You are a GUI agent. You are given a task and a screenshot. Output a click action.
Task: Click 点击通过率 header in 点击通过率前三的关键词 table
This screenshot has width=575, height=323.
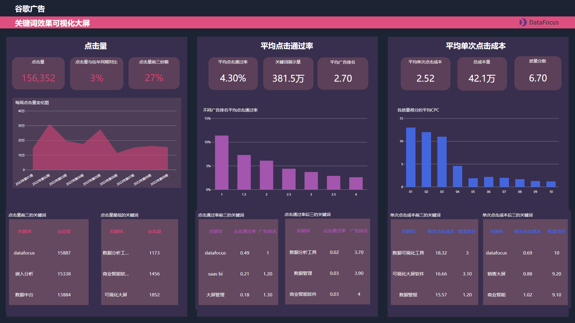[x=245, y=231]
